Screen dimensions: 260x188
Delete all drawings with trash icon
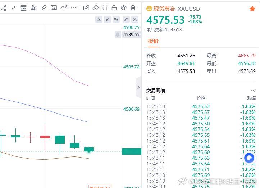pyautogui.click(x=133, y=8)
